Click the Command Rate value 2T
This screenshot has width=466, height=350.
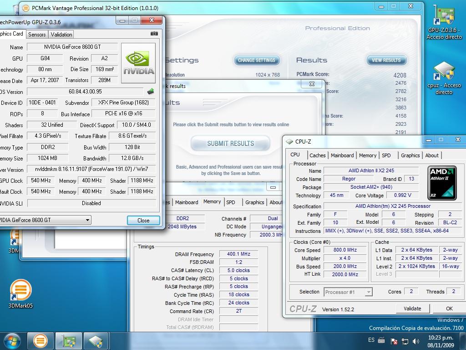click(238, 311)
